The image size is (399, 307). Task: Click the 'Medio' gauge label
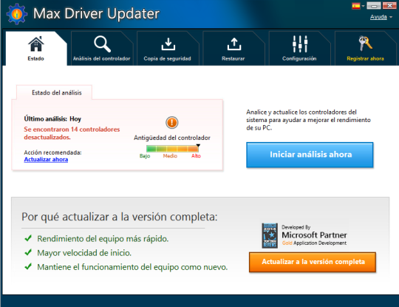coord(170,156)
